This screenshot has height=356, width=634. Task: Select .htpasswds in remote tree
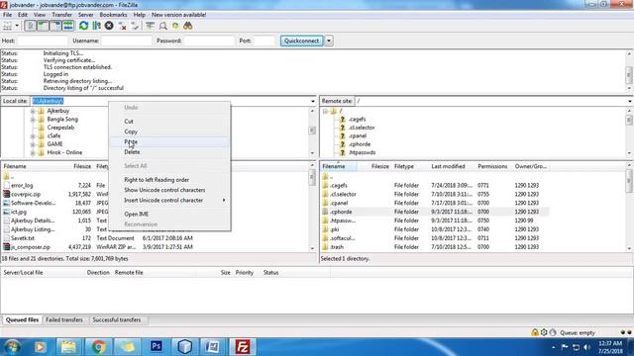pos(362,152)
